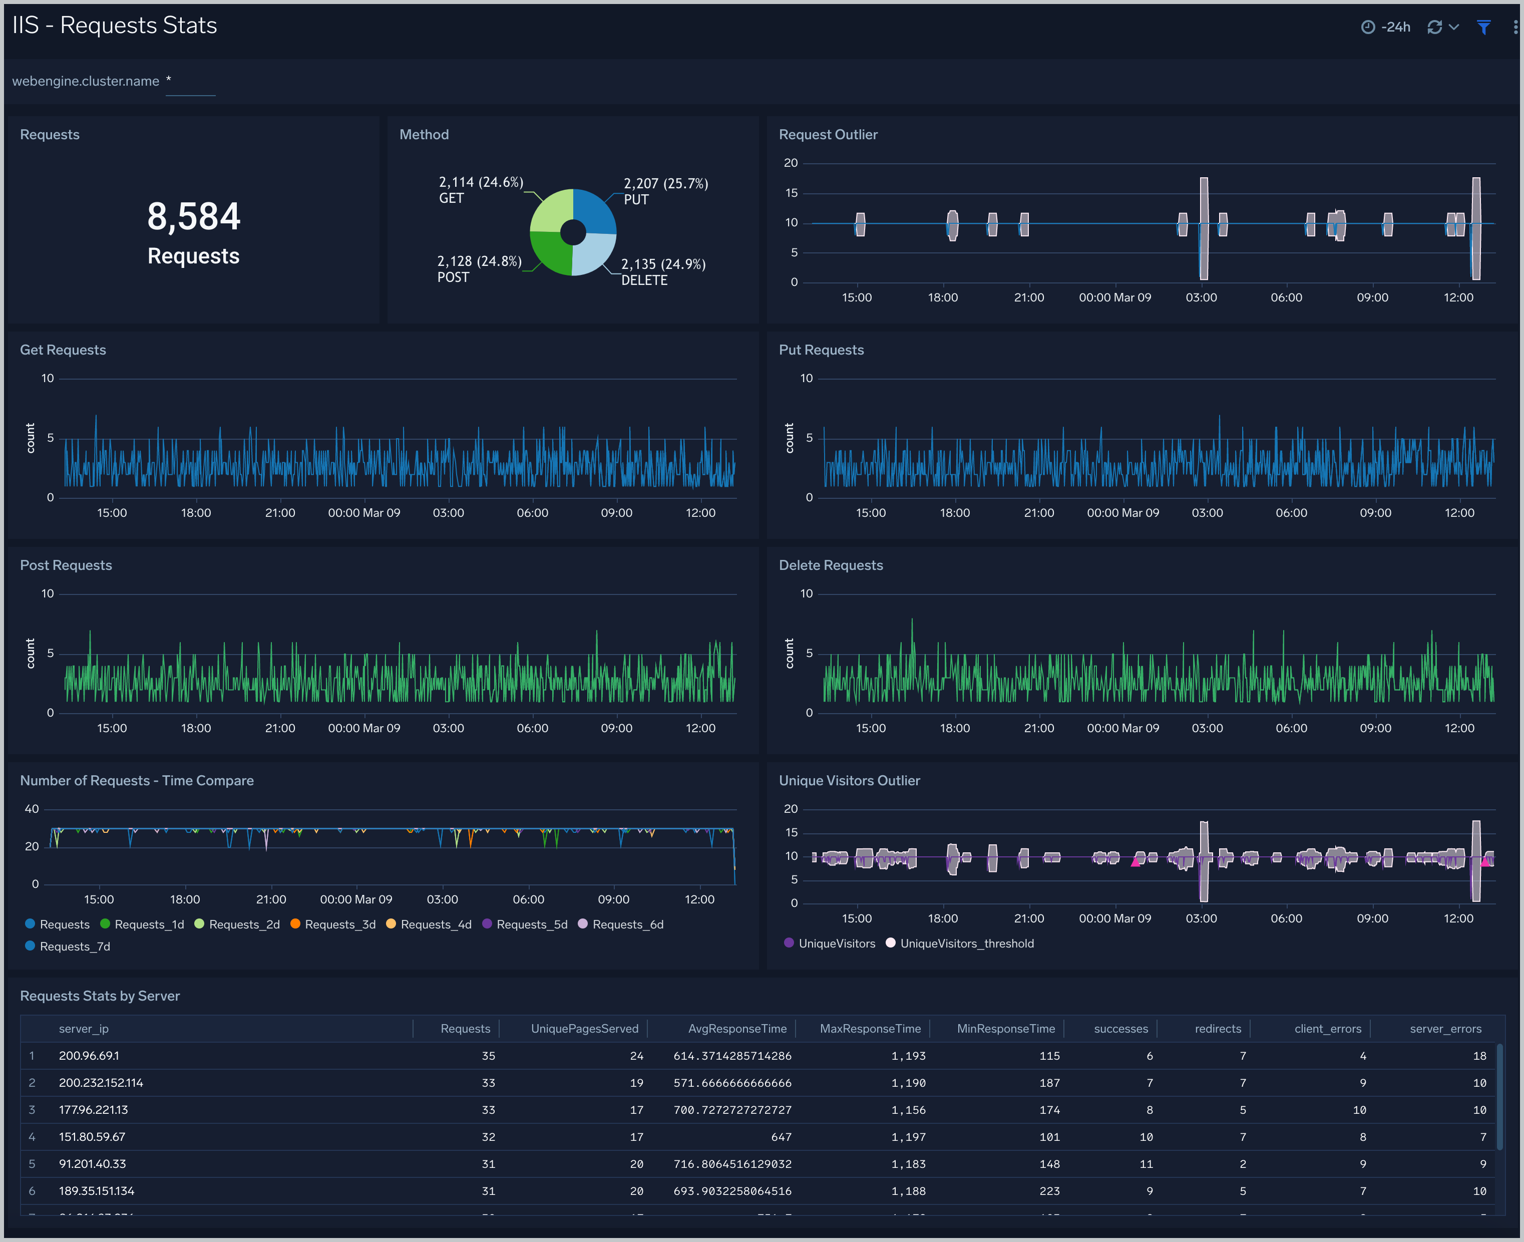Viewport: 1524px width, 1242px height.
Task: Click the 8,584 Requests value
Action: point(194,216)
